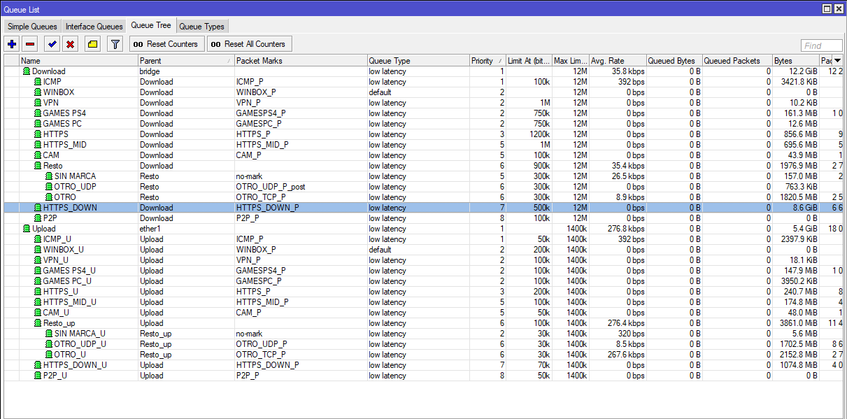Select the Resto_up queue icon
The height and width of the screenshot is (419, 847).
click(x=38, y=323)
